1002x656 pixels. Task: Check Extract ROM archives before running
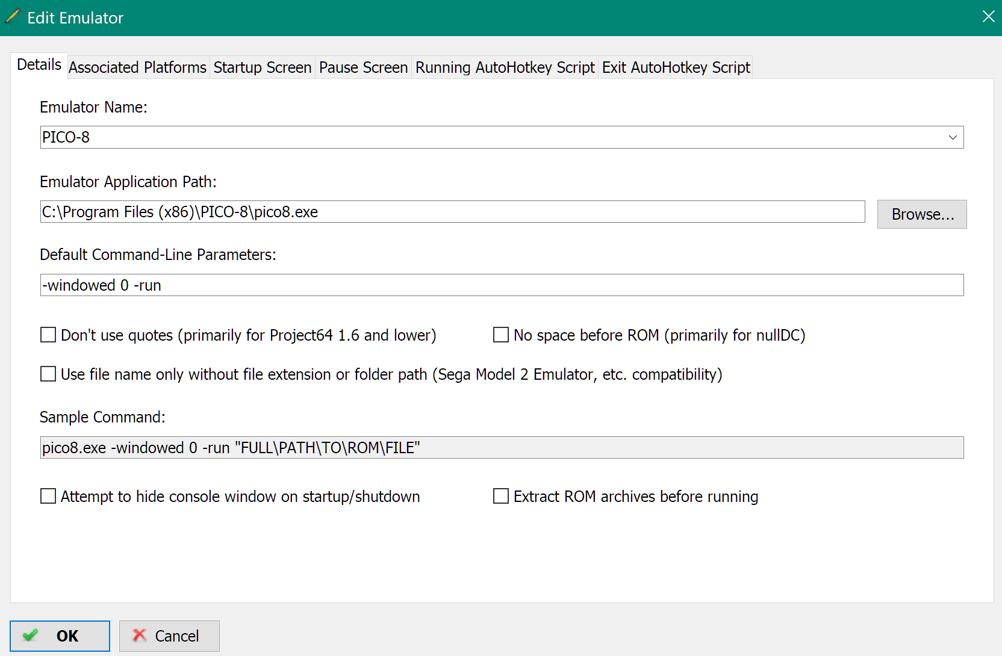pyautogui.click(x=501, y=496)
